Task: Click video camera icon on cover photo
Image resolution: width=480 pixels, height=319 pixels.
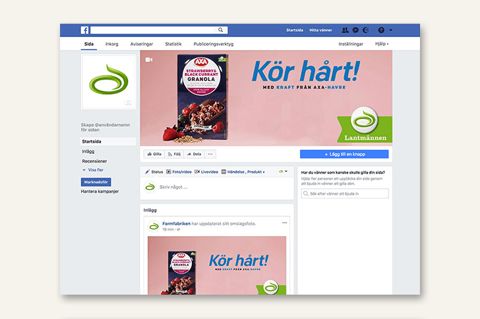Action: tap(149, 60)
